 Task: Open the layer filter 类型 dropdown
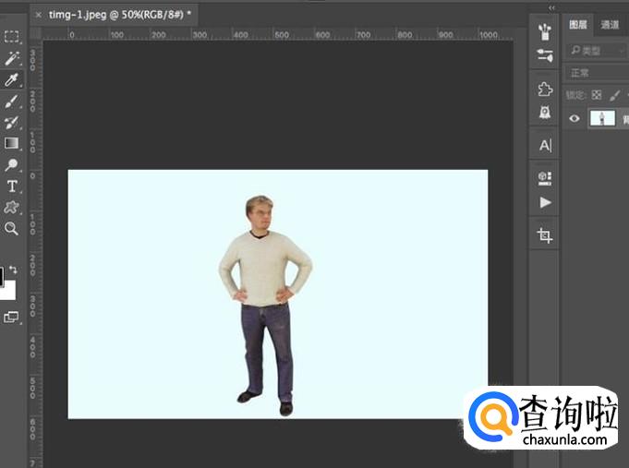(597, 50)
